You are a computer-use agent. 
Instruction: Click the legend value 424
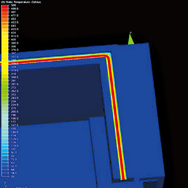[x=13, y=33]
